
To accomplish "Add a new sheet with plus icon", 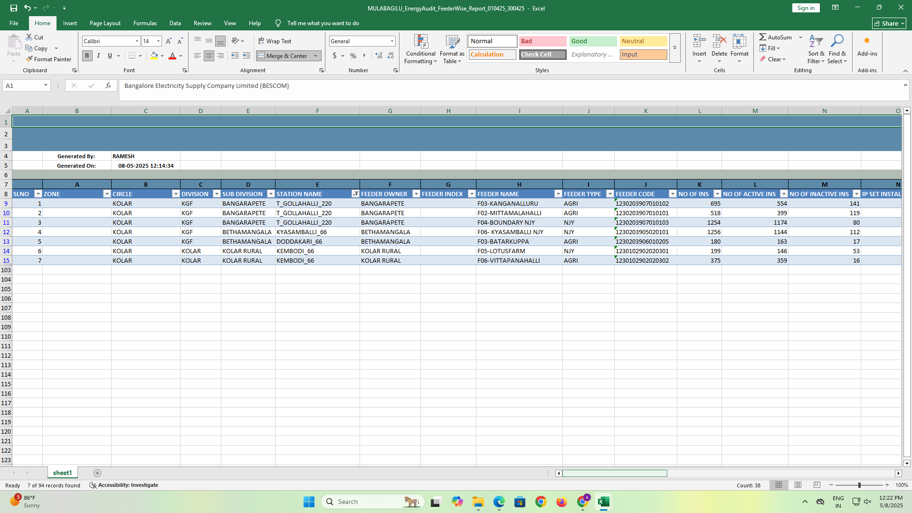I will (x=97, y=473).
